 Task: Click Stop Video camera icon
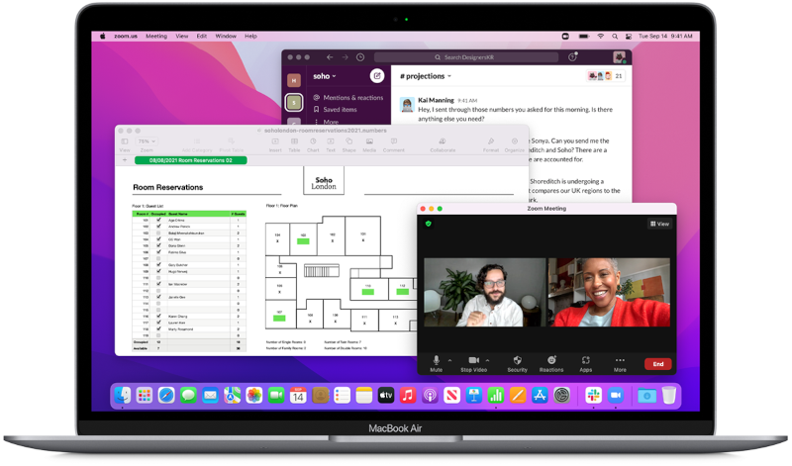[473, 360]
